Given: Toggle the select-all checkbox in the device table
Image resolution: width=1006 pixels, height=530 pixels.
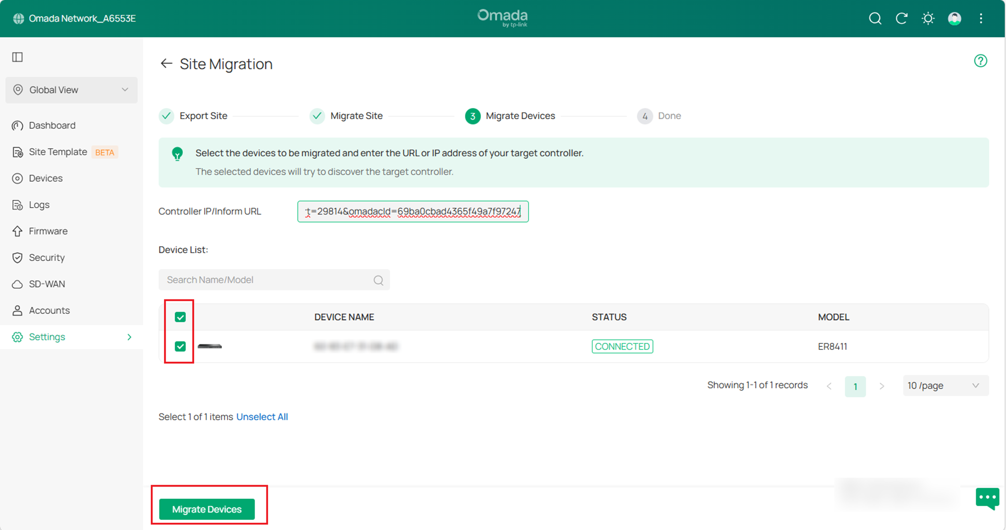Looking at the screenshot, I should tap(180, 317).
